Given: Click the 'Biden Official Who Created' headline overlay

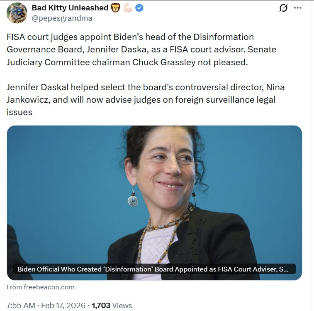Looking at the screenshot, I should click(x=154, y=269).
